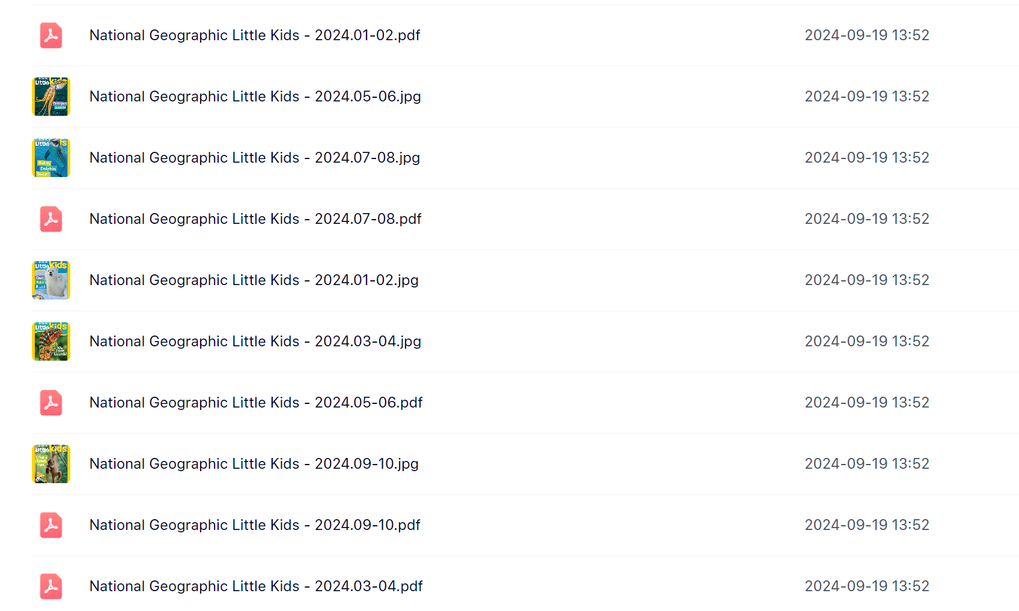The height and width of the screenshot is (611, 1019).
Task: Open polar bear cover thumbnail 2024.01-02.jpg
Action: point(51,280)
